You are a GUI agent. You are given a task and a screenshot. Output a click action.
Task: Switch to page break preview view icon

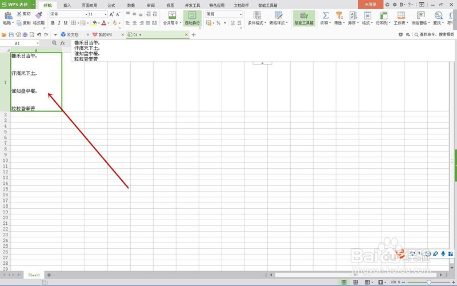(355, 282)
